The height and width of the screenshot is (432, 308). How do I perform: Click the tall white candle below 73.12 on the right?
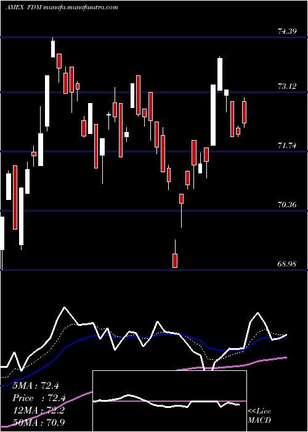pos(213,115)
